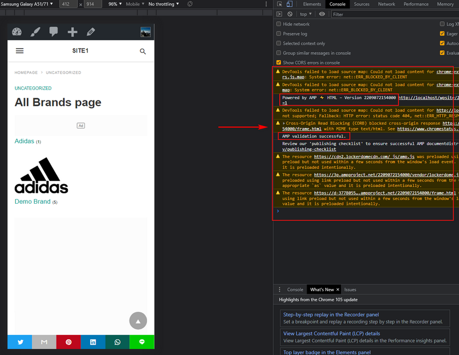Click the rotate screen icon
459x355 pixels.
coord(190,4)
